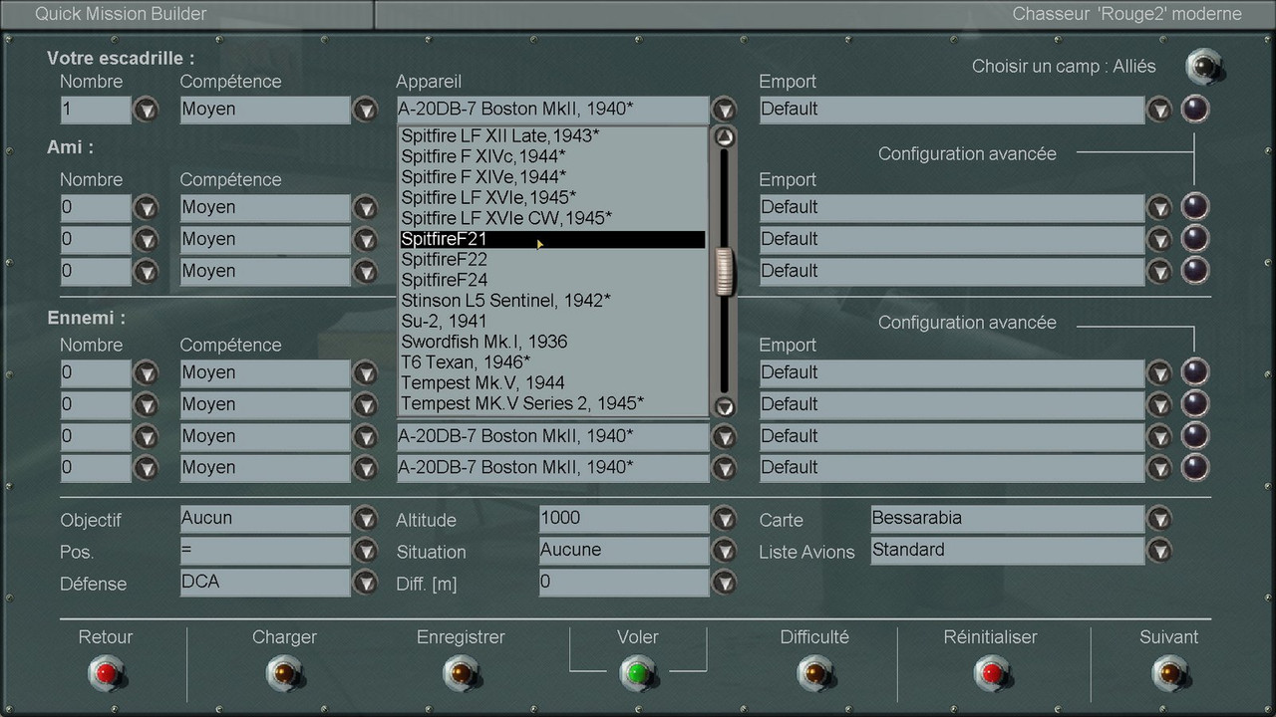
Task: Open the Altitude dropdown arrow
Action: pyautogui.click(x=724, y=519)
